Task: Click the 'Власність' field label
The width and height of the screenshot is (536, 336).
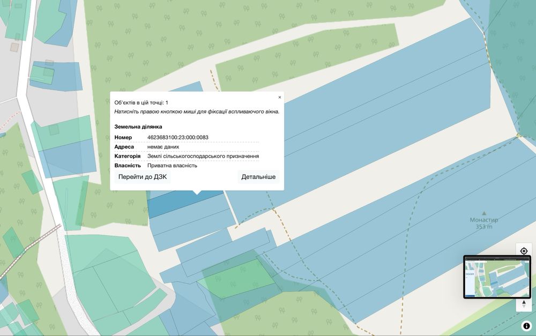Action: (x=128, y=166)
